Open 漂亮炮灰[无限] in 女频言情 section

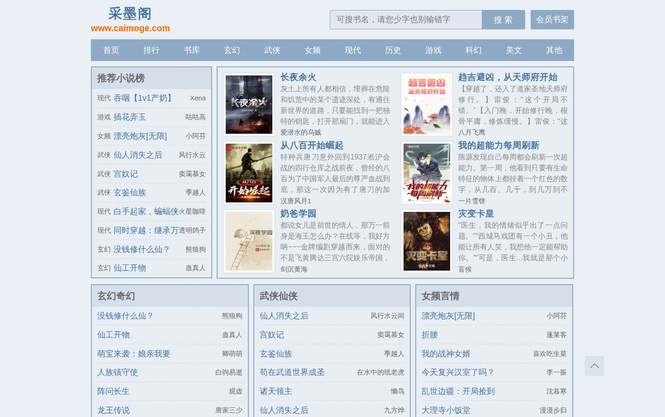448,316
